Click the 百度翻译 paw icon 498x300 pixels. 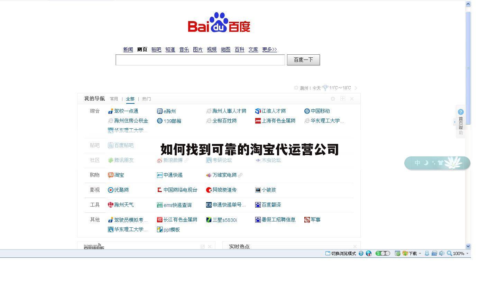point(258,205)
